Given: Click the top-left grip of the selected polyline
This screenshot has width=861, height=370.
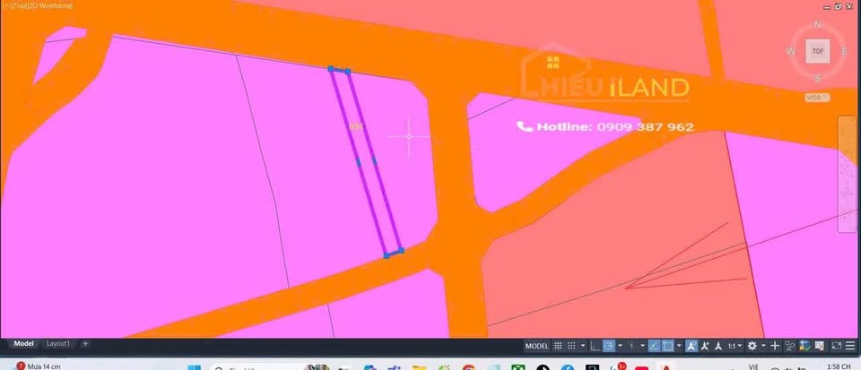Looking at the screenshot, I should 331,69.
